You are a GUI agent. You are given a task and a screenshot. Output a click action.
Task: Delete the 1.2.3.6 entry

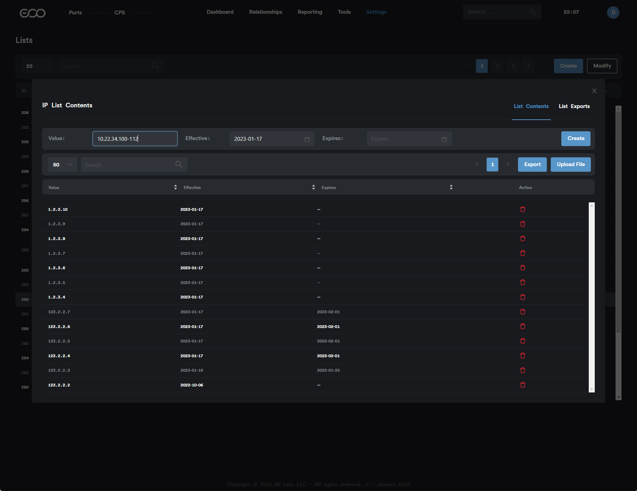tap(523, 268)
